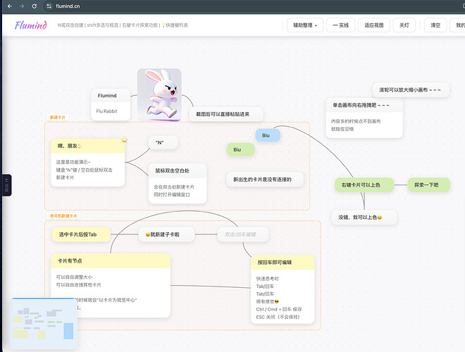Click the 适应视图 fit view button
The width and height of the screenshot is (465, 352).
373,25
